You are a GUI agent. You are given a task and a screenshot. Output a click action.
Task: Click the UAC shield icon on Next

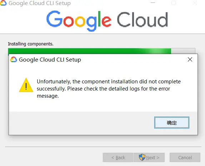point(142,157)
